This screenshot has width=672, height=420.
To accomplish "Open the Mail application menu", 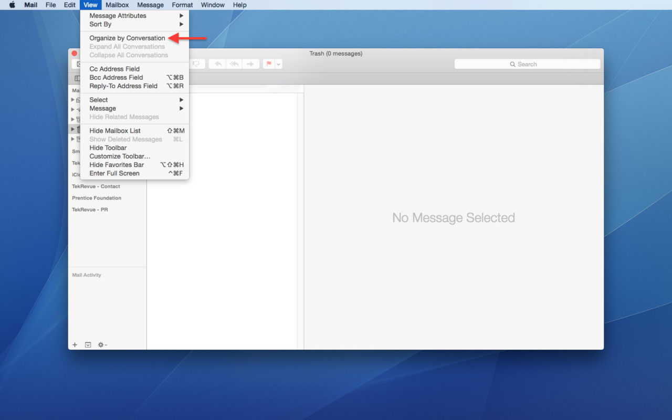I will (x=31, y=5).
